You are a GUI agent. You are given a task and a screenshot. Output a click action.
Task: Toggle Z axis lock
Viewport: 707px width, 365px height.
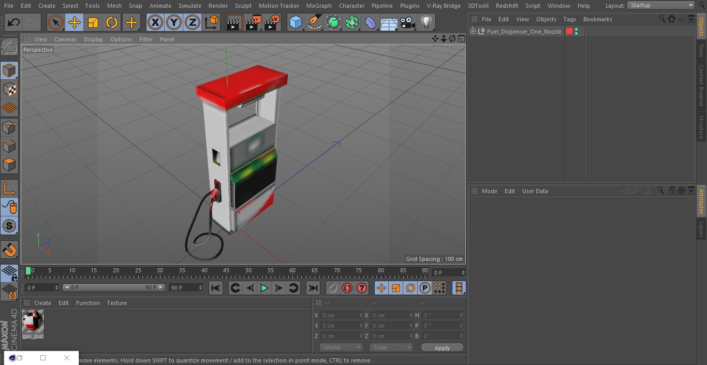[193, 23]
